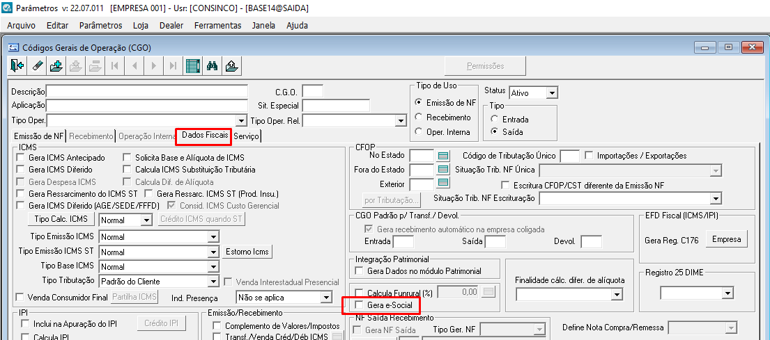Click the binoculars search icon

pos(212,65)
